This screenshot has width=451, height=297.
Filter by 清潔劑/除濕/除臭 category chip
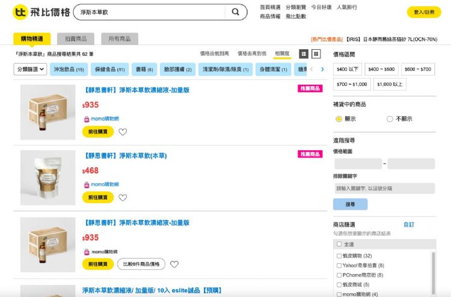pyautogui.click(x=226, y=69)
